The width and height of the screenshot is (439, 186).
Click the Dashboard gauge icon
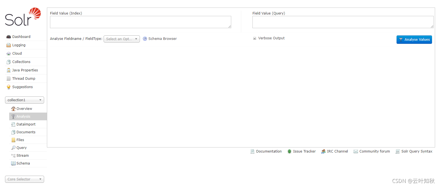pyautogui.click(x=9, y=37)
